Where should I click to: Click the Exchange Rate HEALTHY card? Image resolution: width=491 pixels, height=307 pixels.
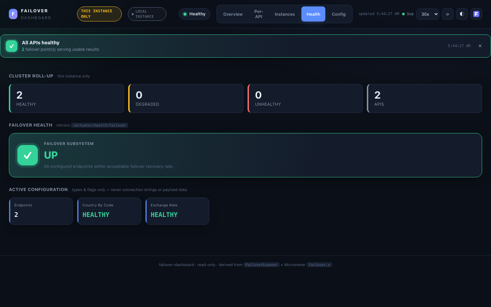(x=177, y=211)
